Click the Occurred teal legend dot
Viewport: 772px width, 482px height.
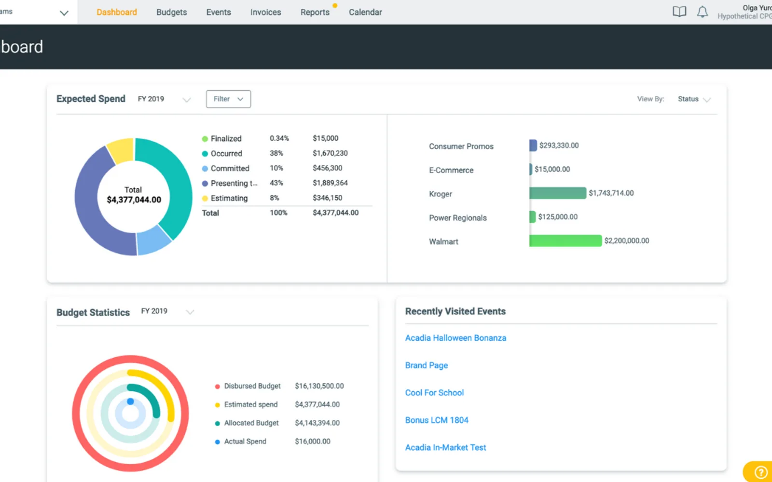tap(205, 154)
